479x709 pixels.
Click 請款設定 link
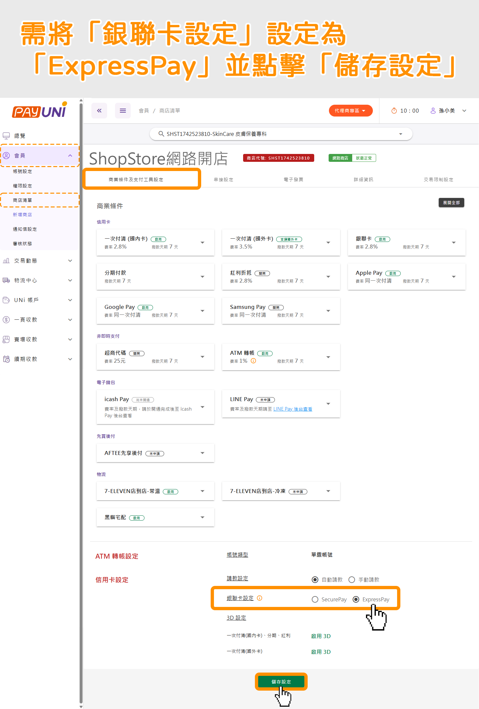[x=238, y=578]
